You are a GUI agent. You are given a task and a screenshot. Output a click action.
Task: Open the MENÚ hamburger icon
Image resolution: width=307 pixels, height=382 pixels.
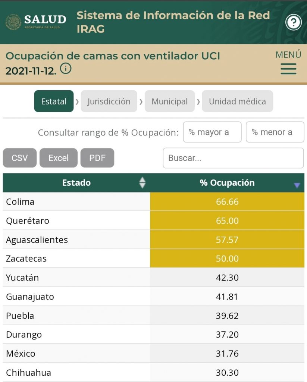288,69
